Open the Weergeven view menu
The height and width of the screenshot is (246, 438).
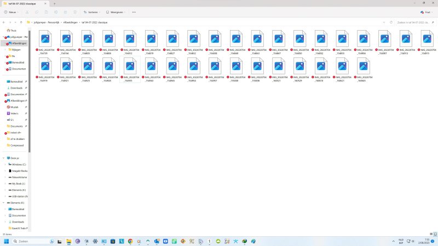coord(115,11)
